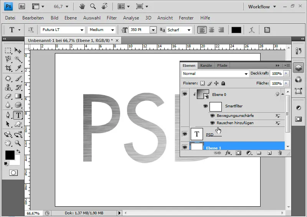The width and height of the screenshot is (307, 217).
Task: Select the Custom Shape tool
Action: click(x=18, y=124)
